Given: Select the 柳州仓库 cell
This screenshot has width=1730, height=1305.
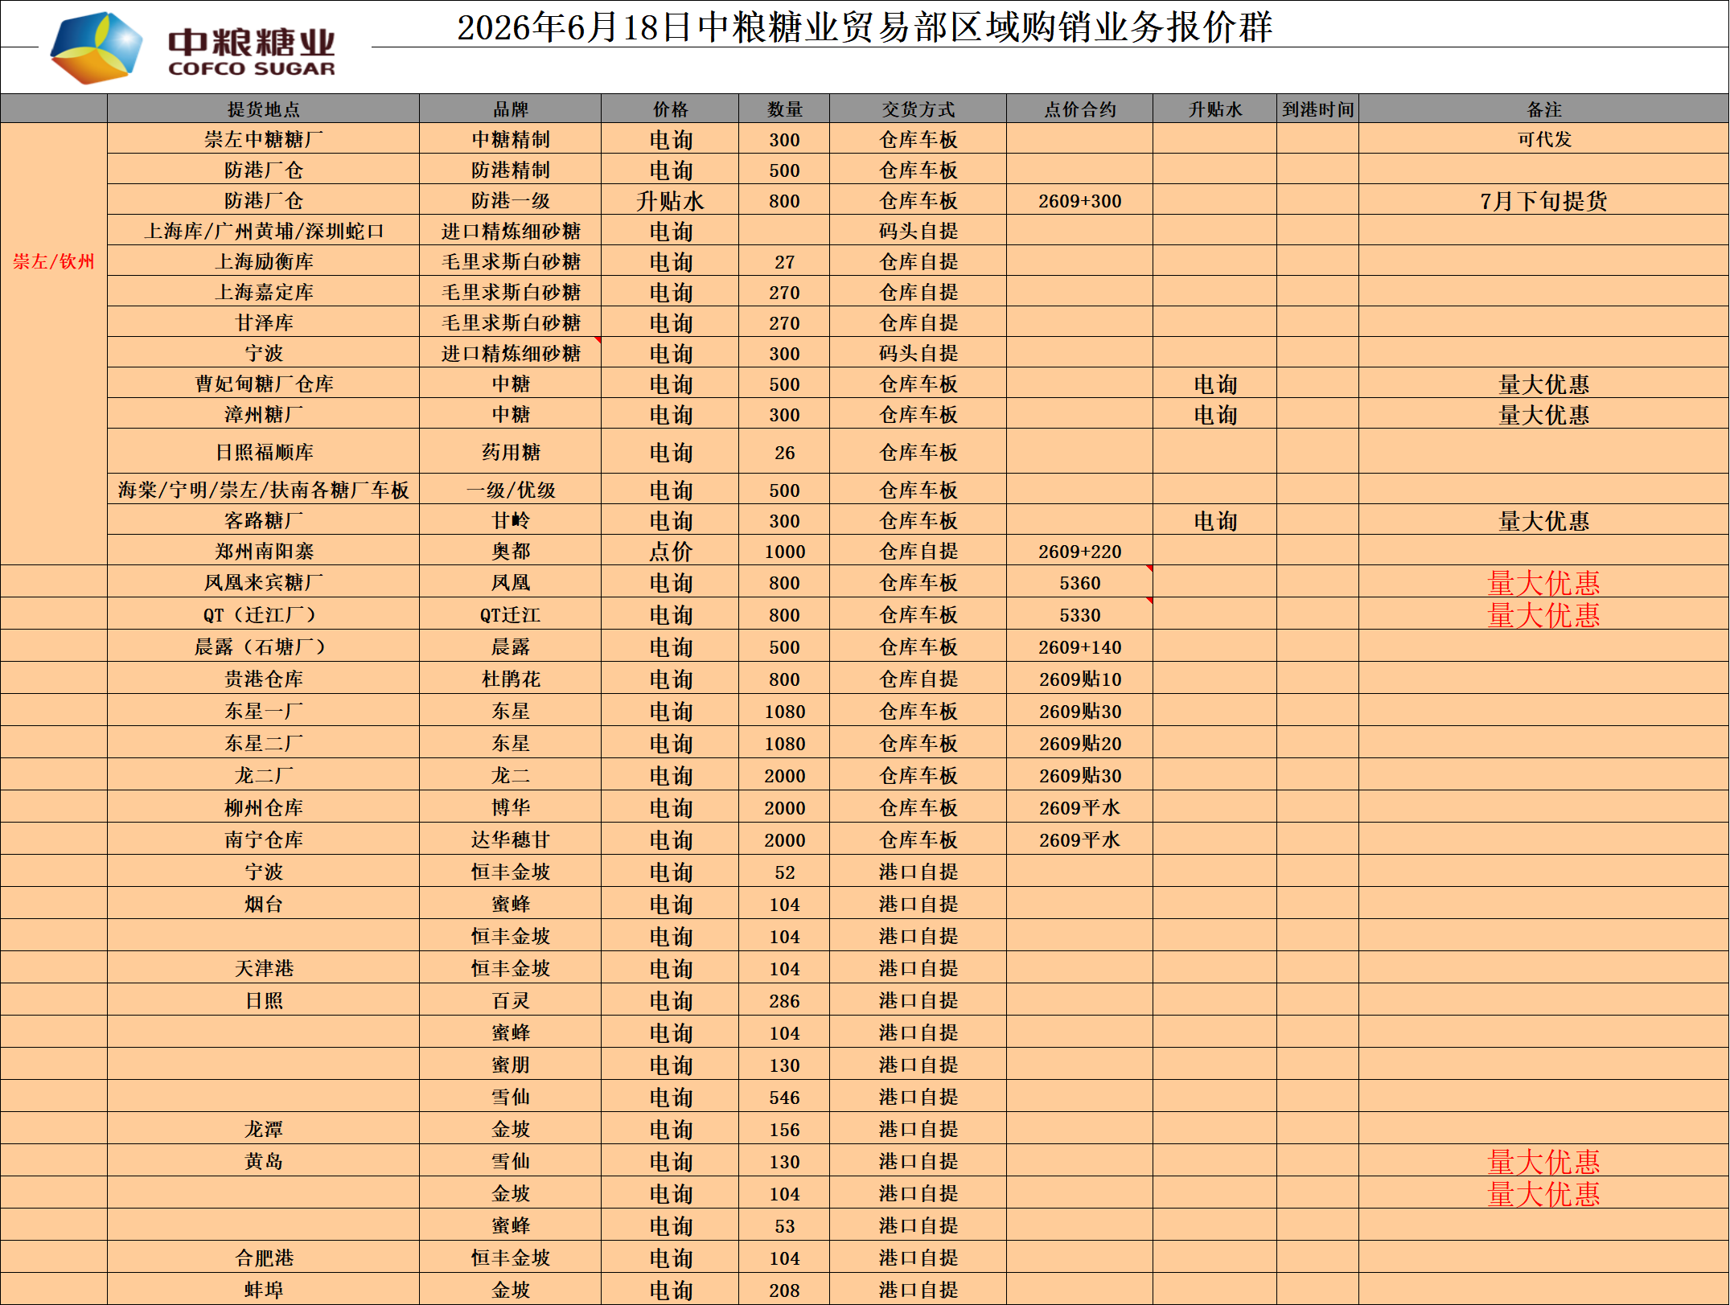Looking at the screenshot, I should coord(264,807).
